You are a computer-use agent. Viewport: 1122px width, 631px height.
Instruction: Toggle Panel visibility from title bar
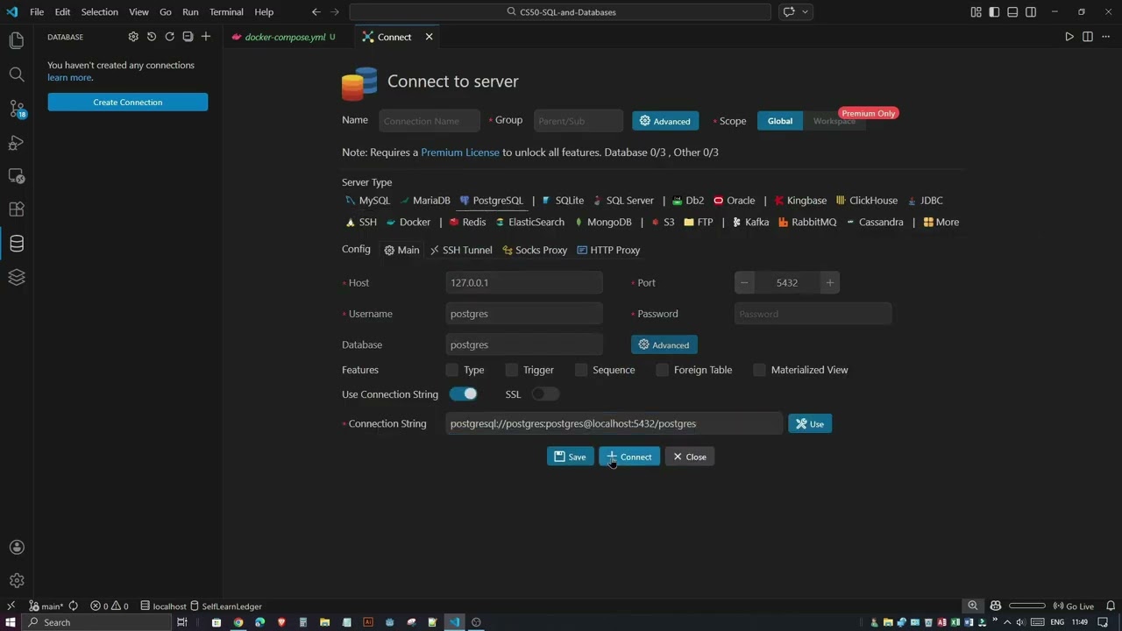point(1012,12)
